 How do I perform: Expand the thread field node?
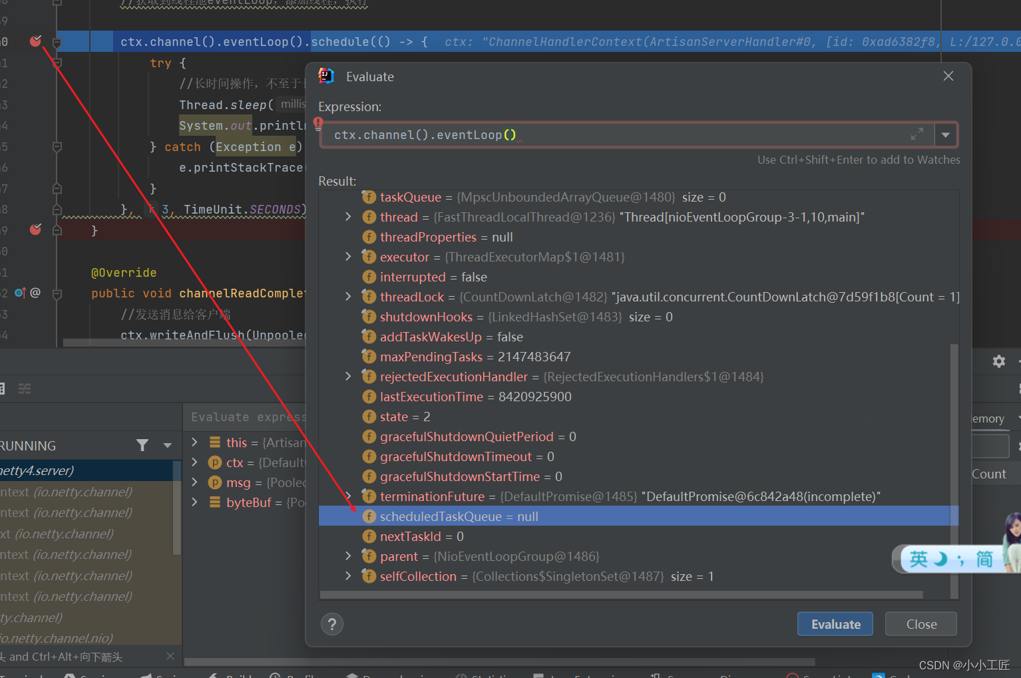(348, 217)
